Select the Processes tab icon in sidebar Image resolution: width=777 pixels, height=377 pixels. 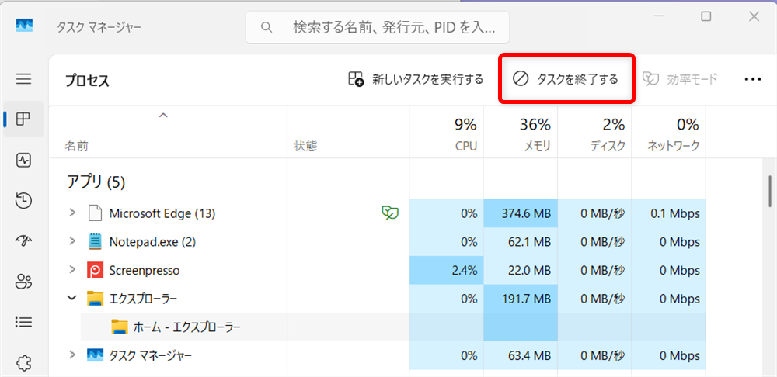tap(24, 119)
